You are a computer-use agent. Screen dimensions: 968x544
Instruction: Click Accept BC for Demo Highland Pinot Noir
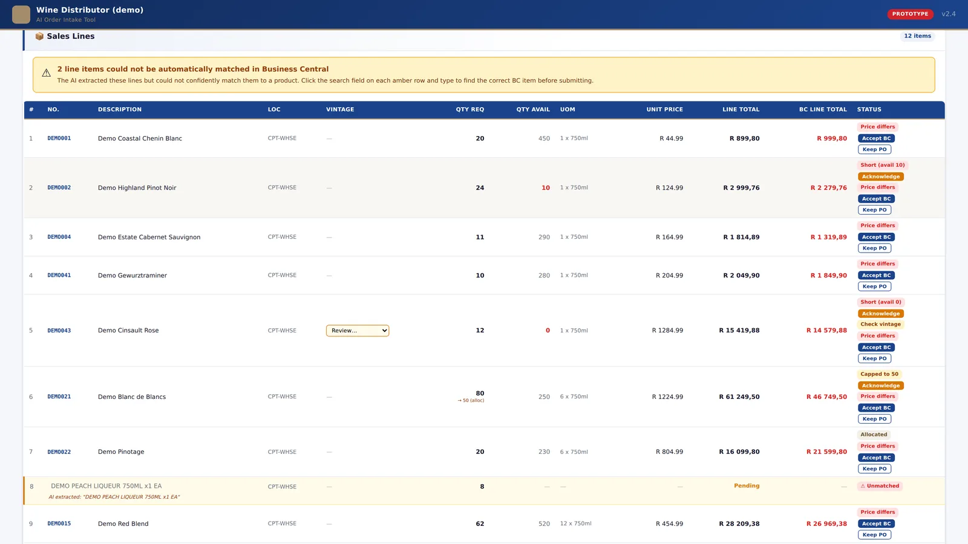876,199
